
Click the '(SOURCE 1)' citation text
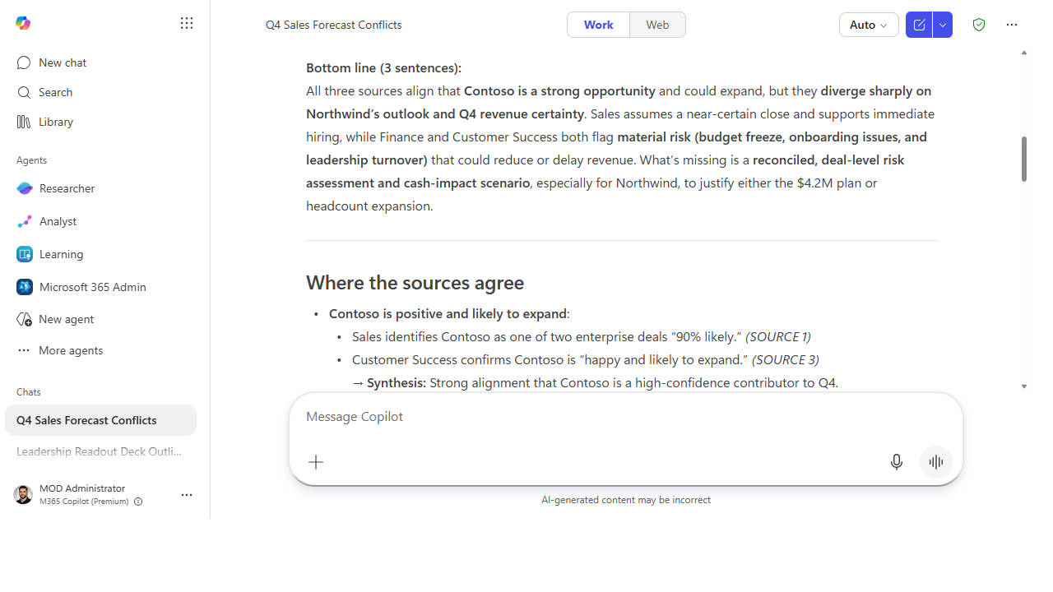778,336
